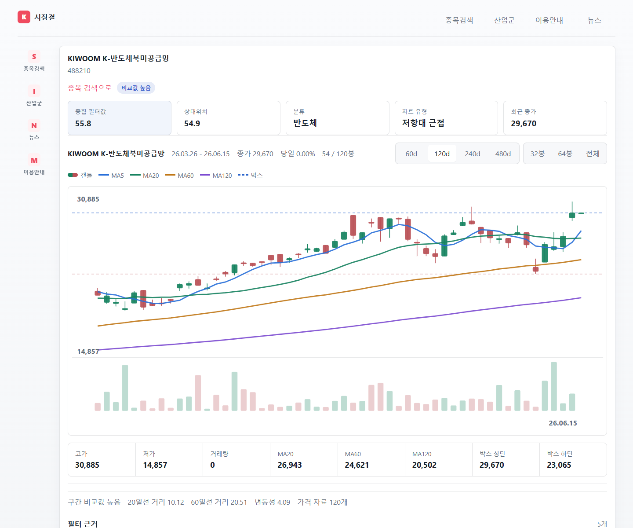Open the 종목검색 sidebar S icon
This screenshot has height=528, width=633.
[34, 56]
